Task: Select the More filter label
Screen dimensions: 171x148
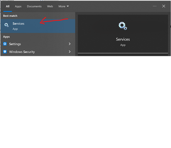Action: [x=62, y=6]
